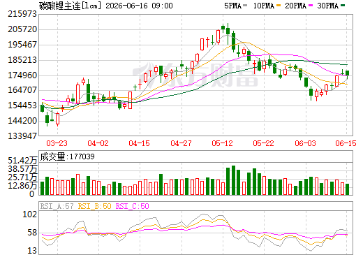Click the 215973 price axis label
This screenshot has width=363, height=255.
click(22, 14)
